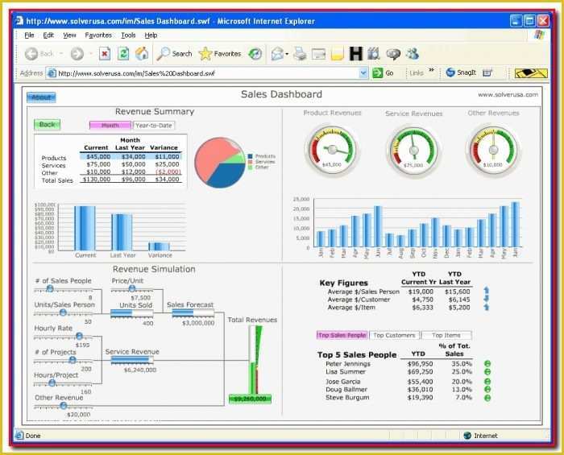Image resolution: width=564 pixels, height=455 pixels.
Task: Click the SnagIt capture window icon
Action: coord(487,72)
